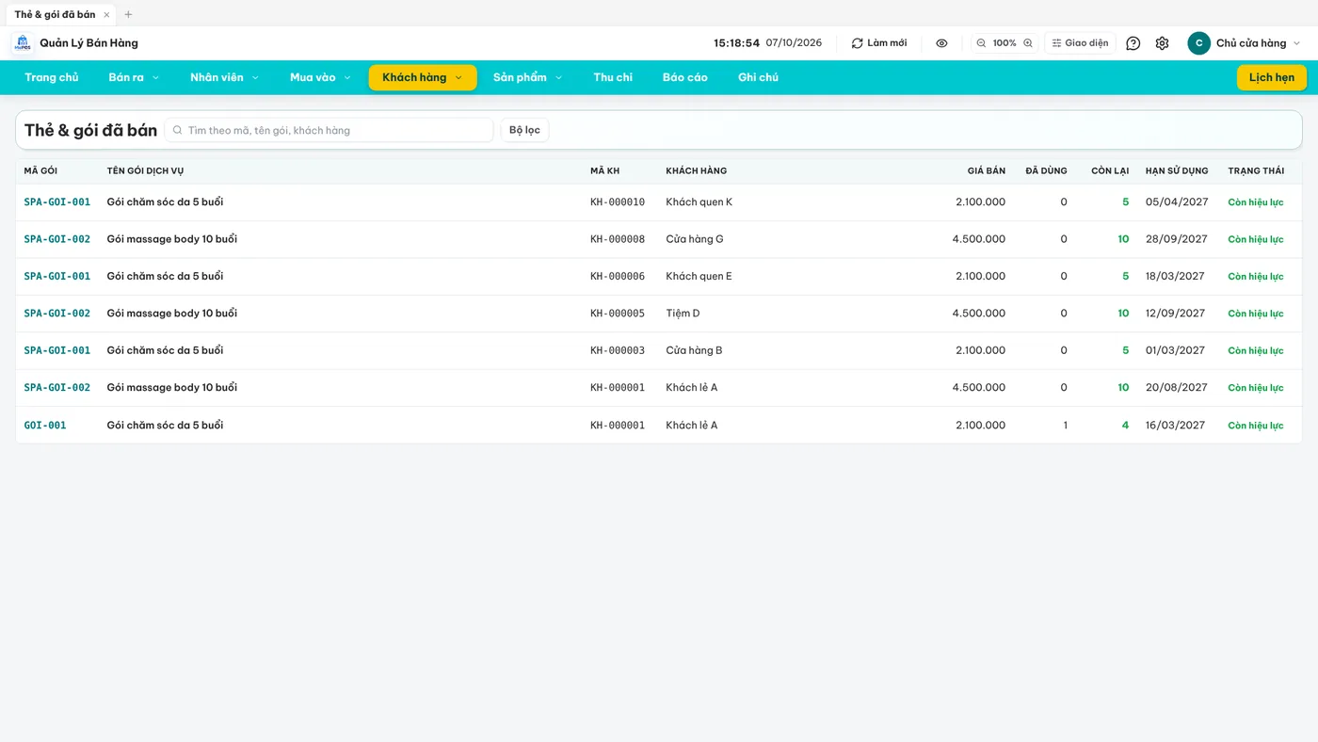Click the app logo icon beside Quản Lý Bán Hàng
Viewport: 1318px width, 742px height.
click(23, 43)
